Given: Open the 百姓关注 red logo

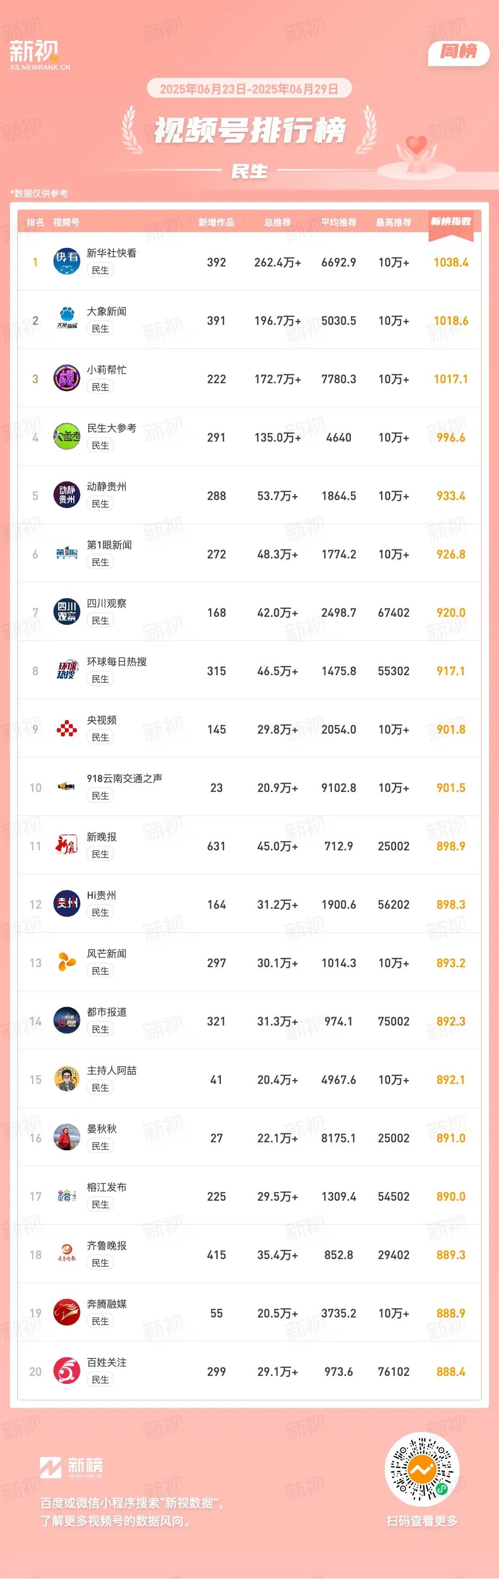Looking at the screenshot, I should click(66, 1371).
